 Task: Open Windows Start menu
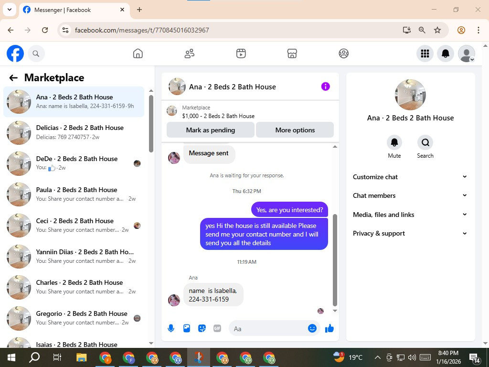11,357
